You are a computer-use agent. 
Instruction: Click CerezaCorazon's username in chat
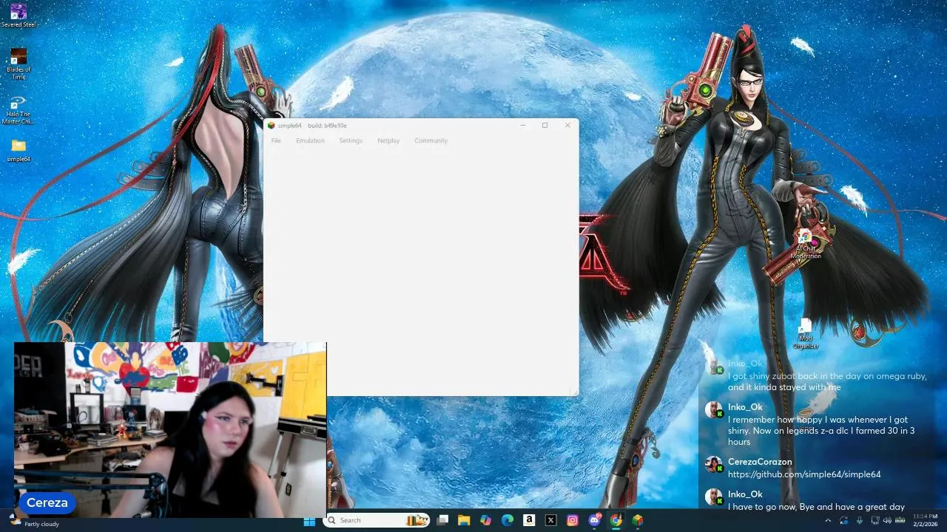tap(760, 462)
